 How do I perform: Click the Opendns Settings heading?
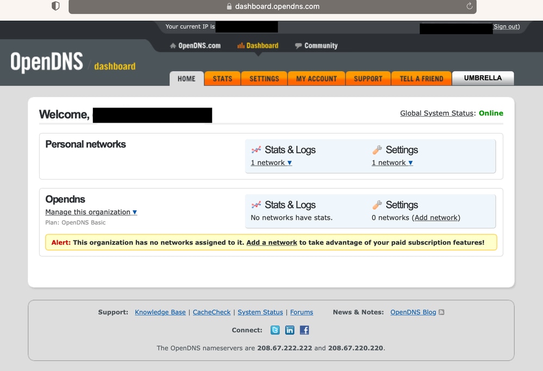402,205
